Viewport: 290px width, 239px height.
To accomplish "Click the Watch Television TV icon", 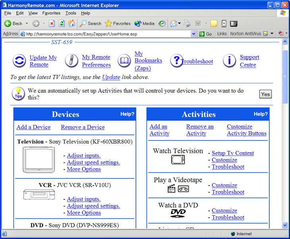I will [x=178, y=159].
